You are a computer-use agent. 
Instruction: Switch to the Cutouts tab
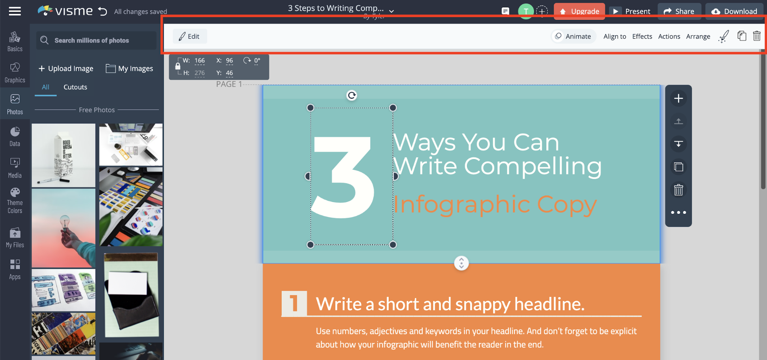click(x=75, y=87)
